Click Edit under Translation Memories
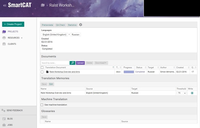200x128 pixels. (x=51, y=84)
